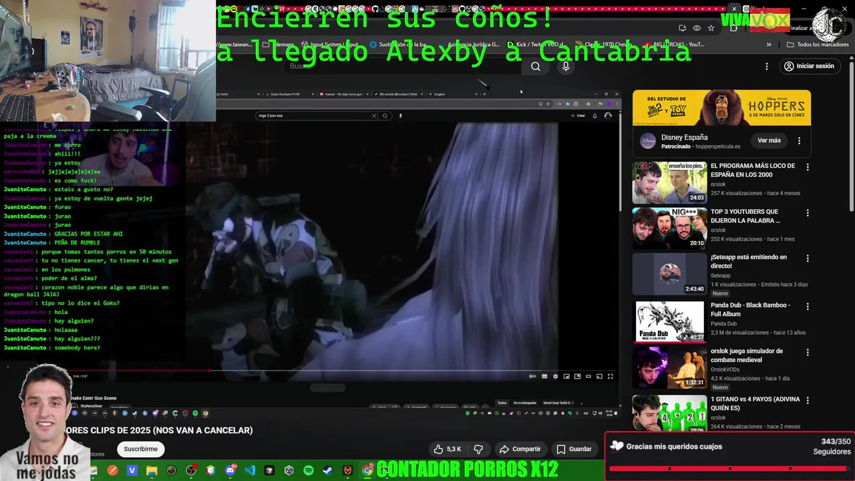Click Suscribirme button
The width and height of the screenshot is (855, 481).
click(140, 449)
